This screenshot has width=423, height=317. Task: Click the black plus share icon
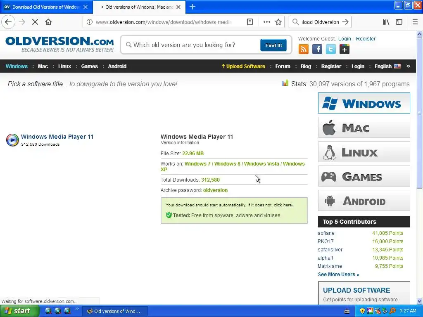345,50
